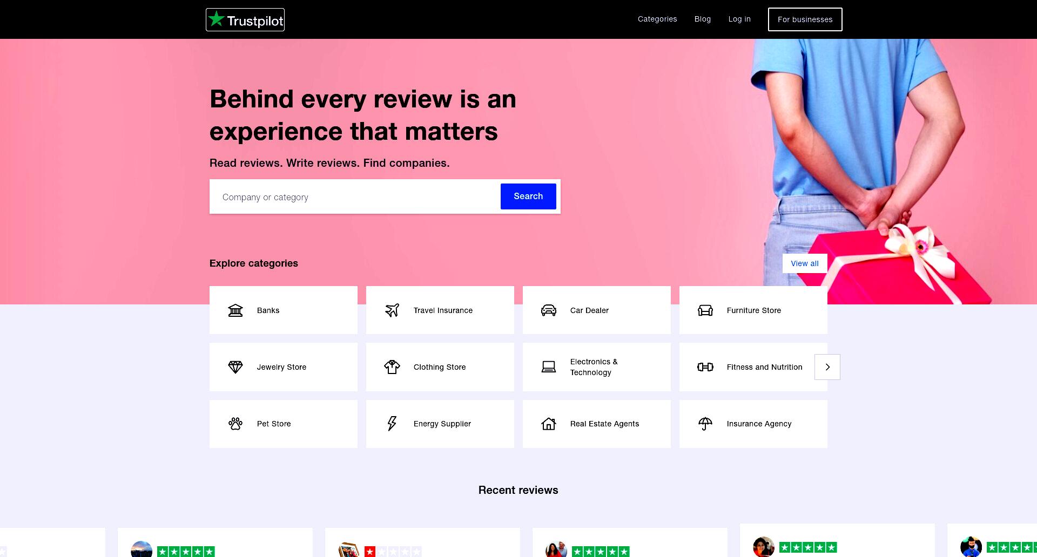The image size is (1037, 557).
Task: Select the Furniture Store label
Action: pos(754,310)
